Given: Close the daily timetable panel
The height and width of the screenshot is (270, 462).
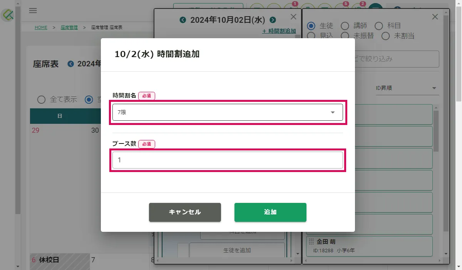Looking at the screenshot, I should [x=293, y=17].
